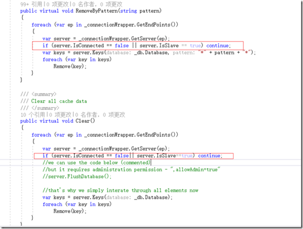This screenshot has height=229, width=303.
Task: Click 'Remove(key);' inside the Clear method
Action: 70,211
